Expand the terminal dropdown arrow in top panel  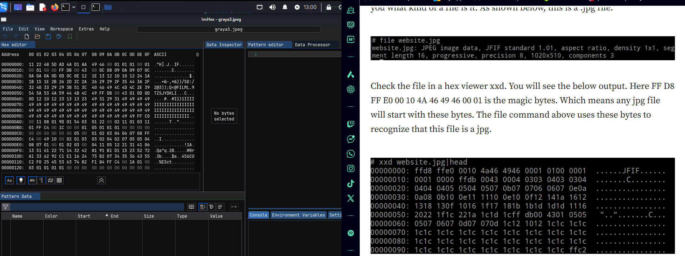pyautogui.click(x=74, y=7)
